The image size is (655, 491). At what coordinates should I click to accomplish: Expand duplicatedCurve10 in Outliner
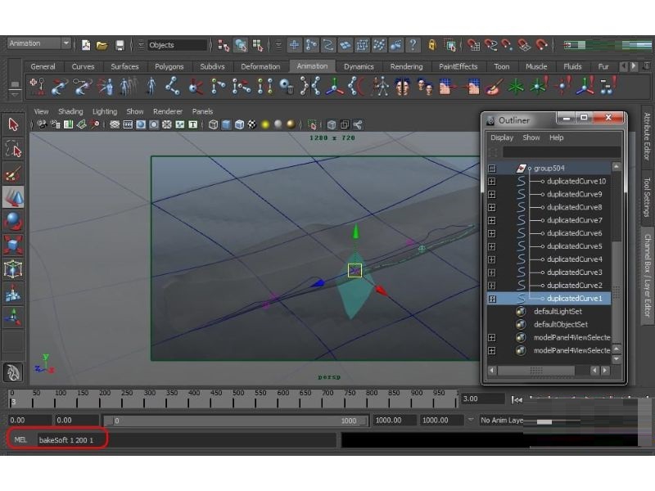(x=492, y=181)
